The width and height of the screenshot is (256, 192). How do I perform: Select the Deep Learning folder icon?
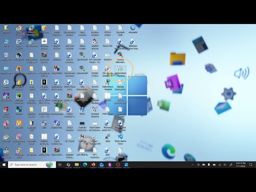[x=32, y=84]
